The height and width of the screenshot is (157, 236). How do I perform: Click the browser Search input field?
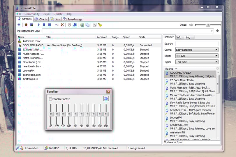197,44
